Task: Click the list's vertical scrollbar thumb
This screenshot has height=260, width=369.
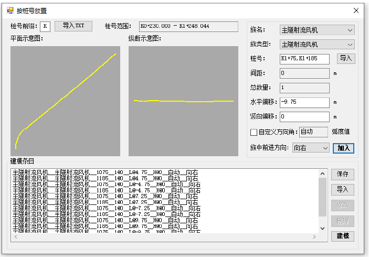Action: point(322,197)
